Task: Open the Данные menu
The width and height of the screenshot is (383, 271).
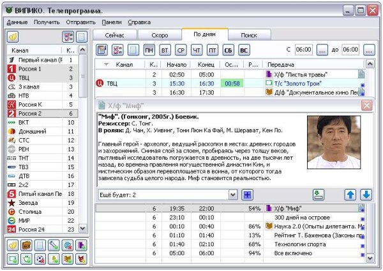Action: [x=17, y=22]
